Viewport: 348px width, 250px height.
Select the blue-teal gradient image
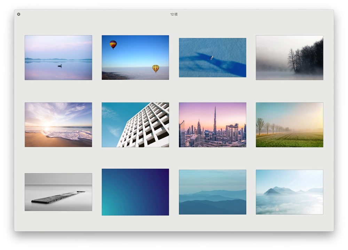(x=135, y=192)
